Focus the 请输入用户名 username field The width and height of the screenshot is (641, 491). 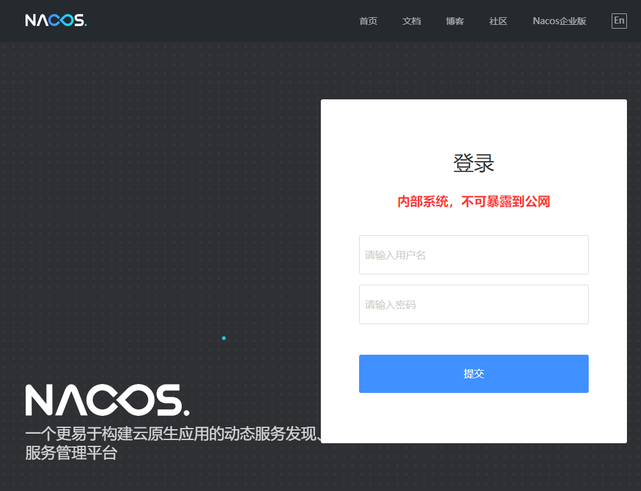point(473,255)
